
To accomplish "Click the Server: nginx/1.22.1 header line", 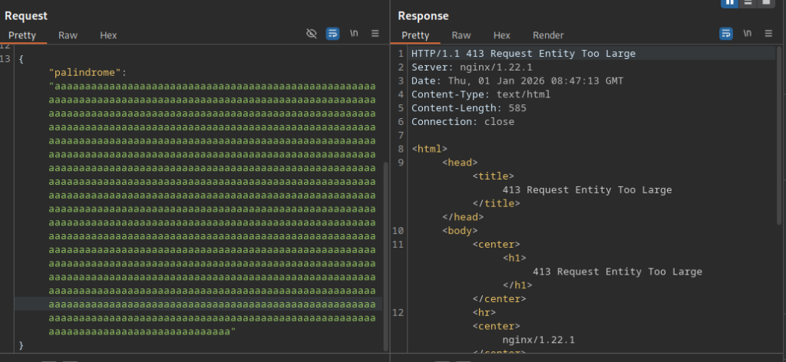I will (472, 67).
